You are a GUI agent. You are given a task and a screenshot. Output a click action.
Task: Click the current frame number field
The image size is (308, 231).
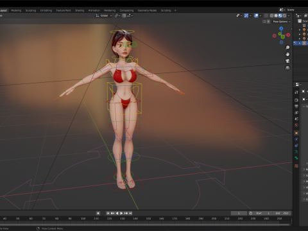239,213
